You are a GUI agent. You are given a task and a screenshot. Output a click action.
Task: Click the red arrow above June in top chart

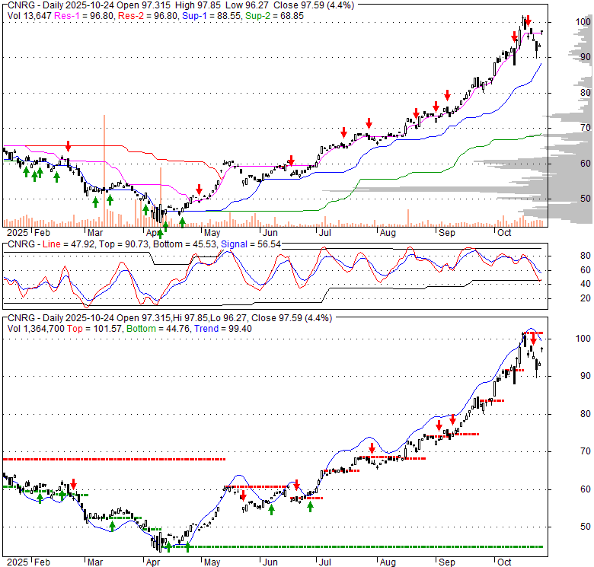[291, 161]
